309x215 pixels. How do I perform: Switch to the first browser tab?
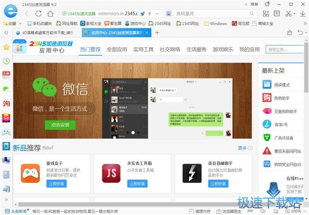(47, 33)
